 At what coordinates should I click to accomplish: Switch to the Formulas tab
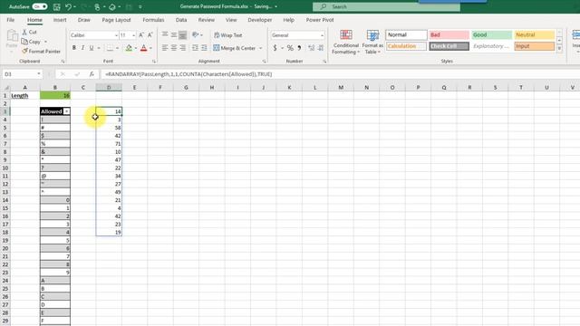point(153,20)
